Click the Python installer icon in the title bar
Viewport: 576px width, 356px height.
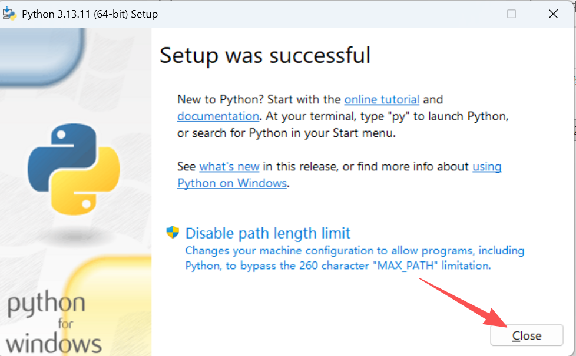point(9,14)
